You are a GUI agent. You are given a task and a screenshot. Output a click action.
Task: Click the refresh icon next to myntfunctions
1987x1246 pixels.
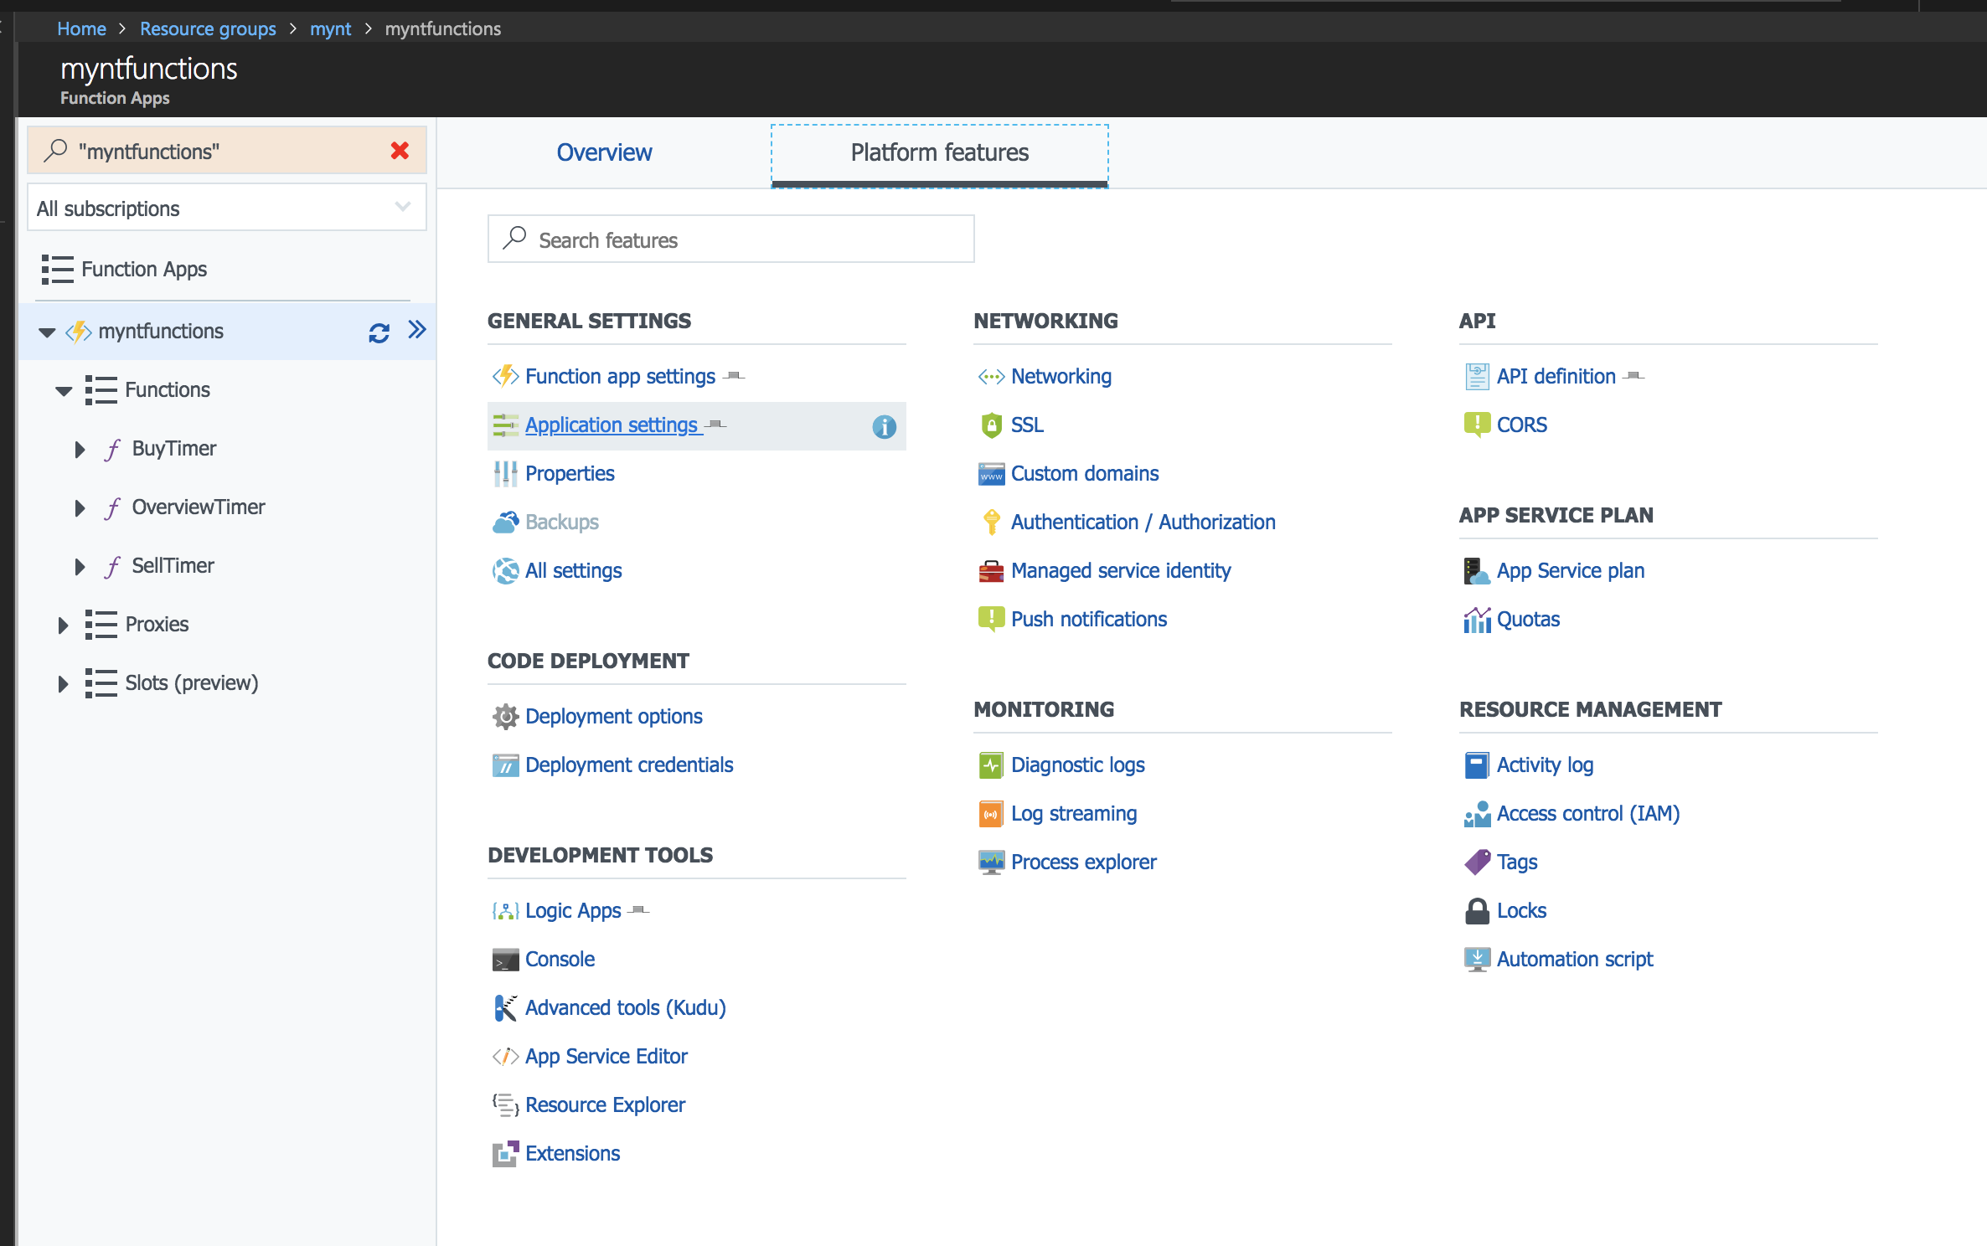379,332
